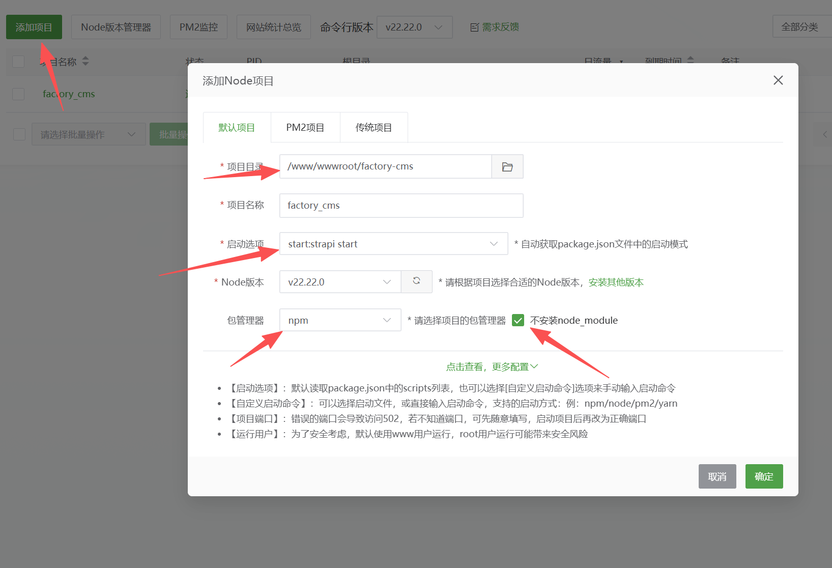Click the 取消 button

tap(717, 476)
